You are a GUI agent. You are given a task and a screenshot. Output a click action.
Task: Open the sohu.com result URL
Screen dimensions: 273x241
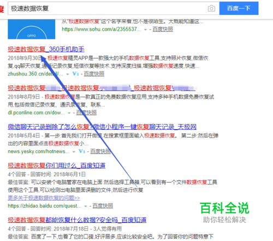[102, 29]
